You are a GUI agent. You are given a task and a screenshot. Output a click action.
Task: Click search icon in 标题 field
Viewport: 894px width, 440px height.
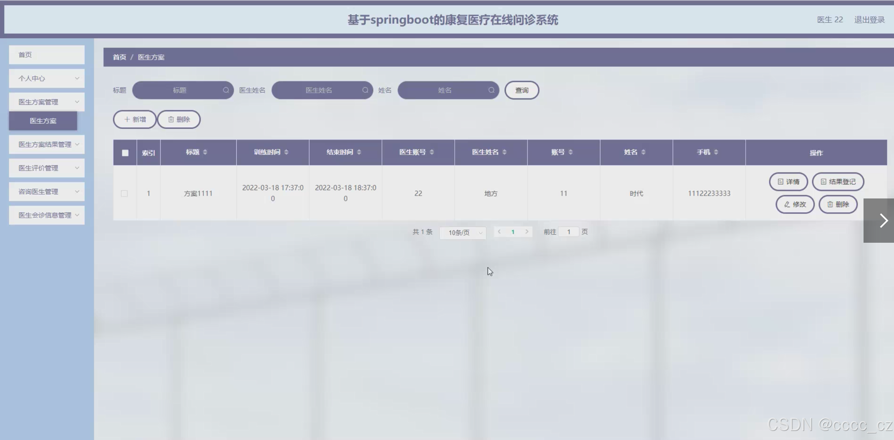tap(226, 90)
